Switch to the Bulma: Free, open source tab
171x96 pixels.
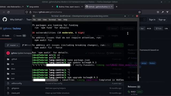[x=69, y=7]
